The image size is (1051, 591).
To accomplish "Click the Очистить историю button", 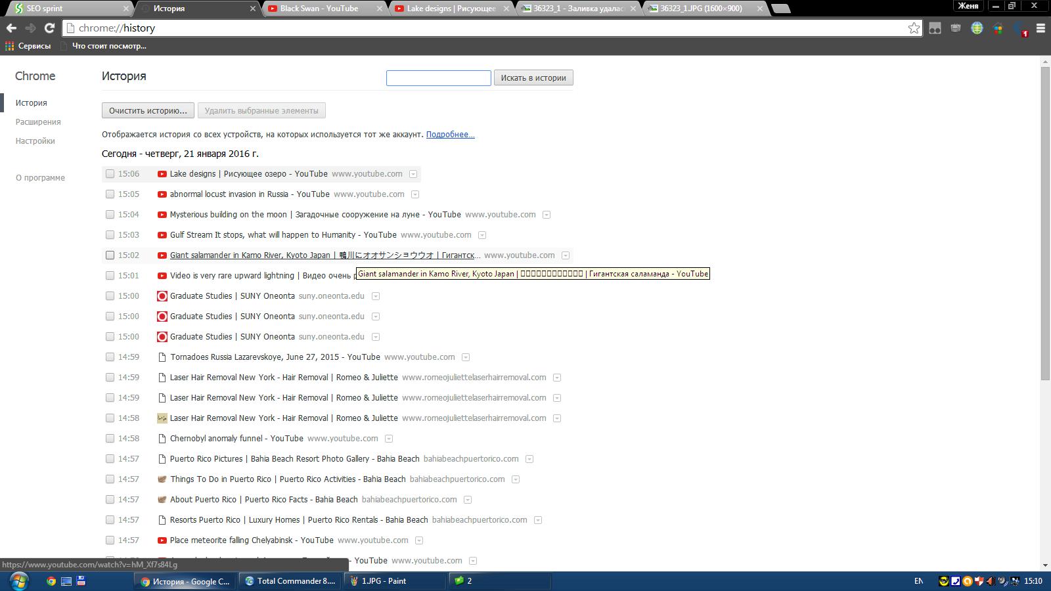I will [x=148, y=111].
